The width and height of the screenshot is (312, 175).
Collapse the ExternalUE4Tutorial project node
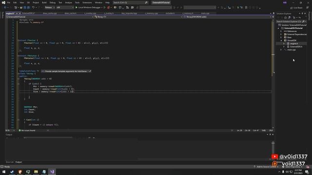278,28
